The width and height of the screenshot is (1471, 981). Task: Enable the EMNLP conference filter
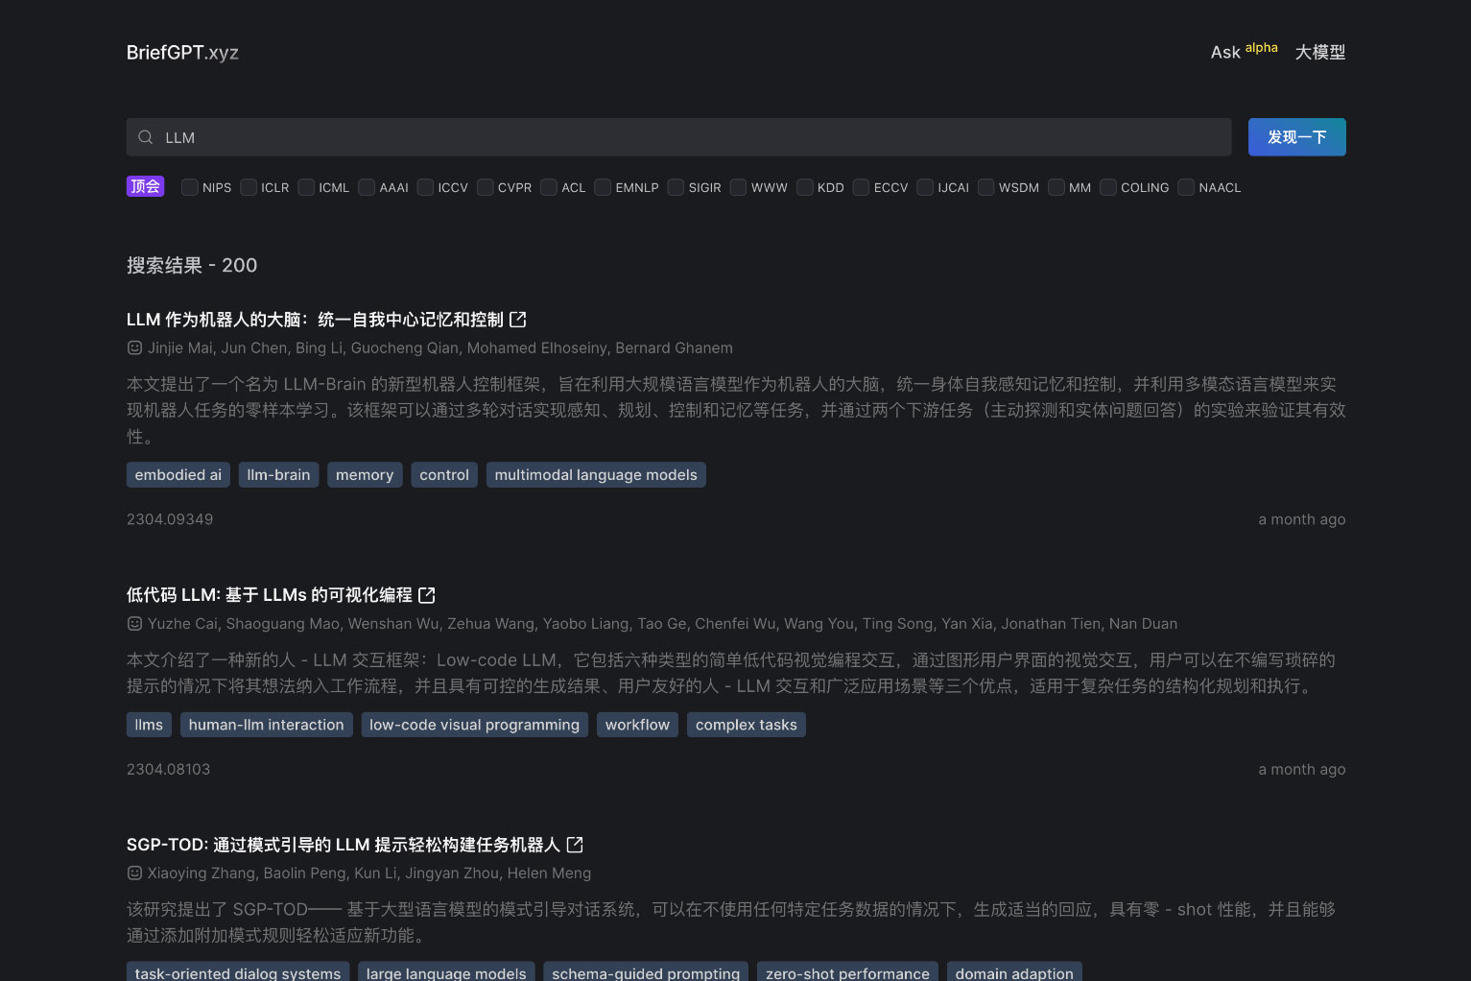pyautogui.click(x=602, y=186)
